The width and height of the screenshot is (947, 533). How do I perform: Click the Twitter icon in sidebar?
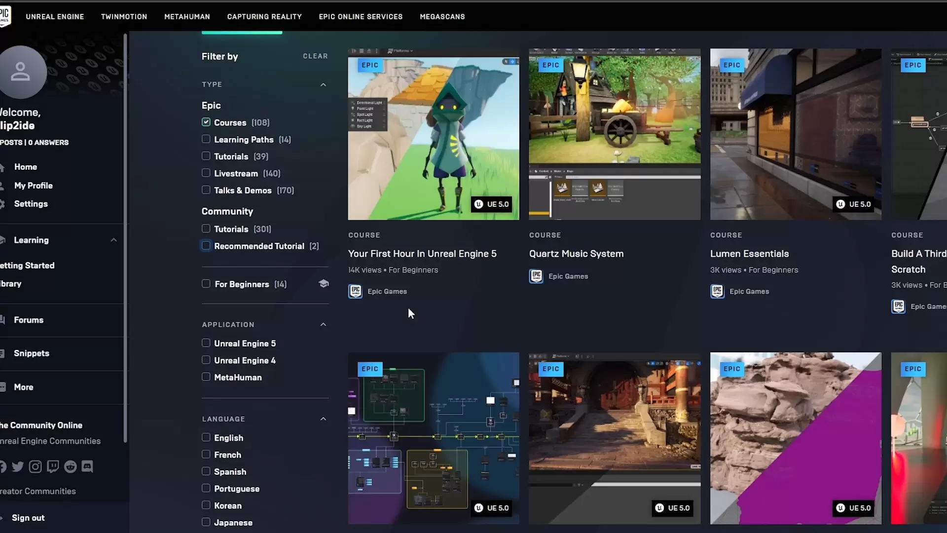point(18,466)
